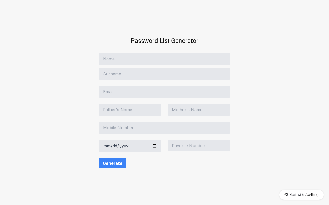Click the Password List Generator heading

pos(164,41)
